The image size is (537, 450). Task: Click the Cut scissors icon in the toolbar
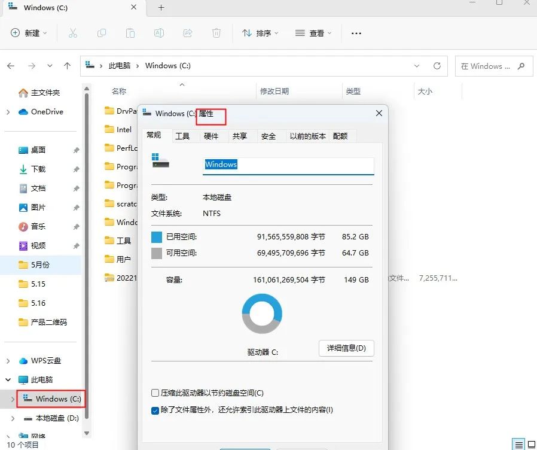click(x=73, y=33)
